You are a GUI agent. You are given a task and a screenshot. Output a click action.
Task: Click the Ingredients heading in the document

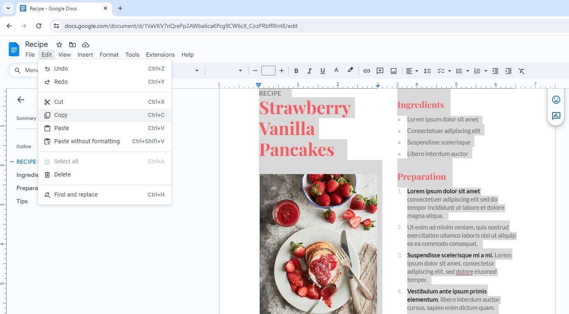point(420,105)
